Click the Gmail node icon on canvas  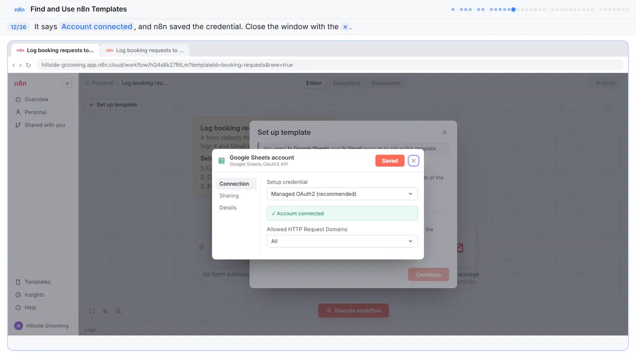point(460,247)
